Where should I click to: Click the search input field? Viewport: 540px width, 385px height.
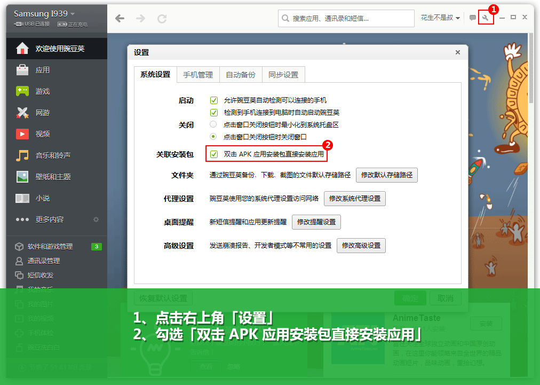350,18
